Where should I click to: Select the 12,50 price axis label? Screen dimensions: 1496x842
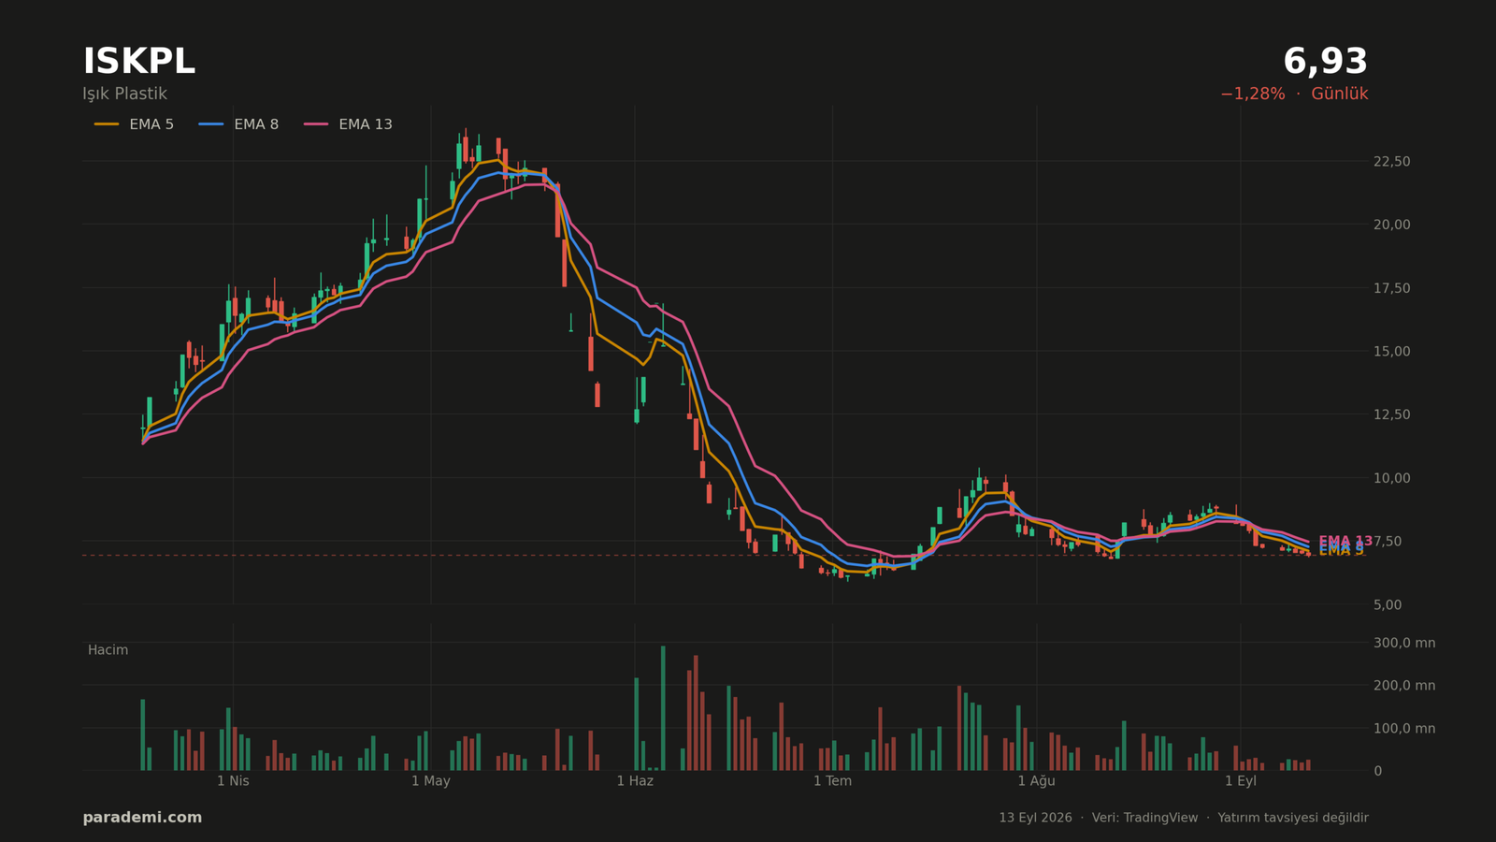[1391, 414]
